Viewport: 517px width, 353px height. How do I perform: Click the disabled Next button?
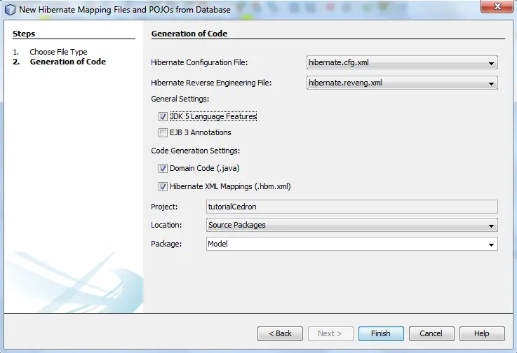(x=330, y=333)
